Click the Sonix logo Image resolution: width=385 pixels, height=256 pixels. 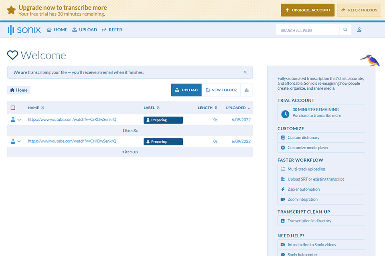click(24, 30)
